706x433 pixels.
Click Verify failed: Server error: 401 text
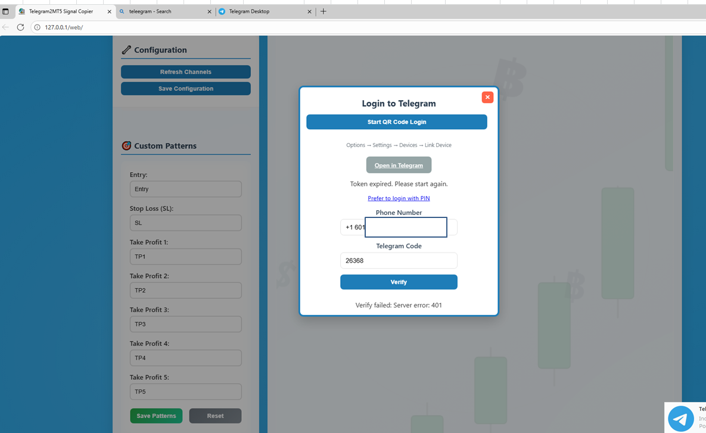point(399,305)
